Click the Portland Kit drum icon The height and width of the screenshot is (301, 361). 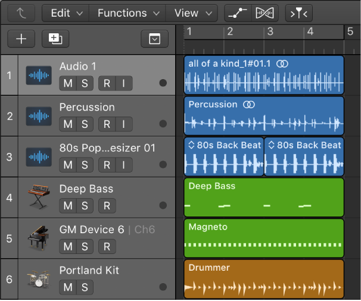[38, 279]
